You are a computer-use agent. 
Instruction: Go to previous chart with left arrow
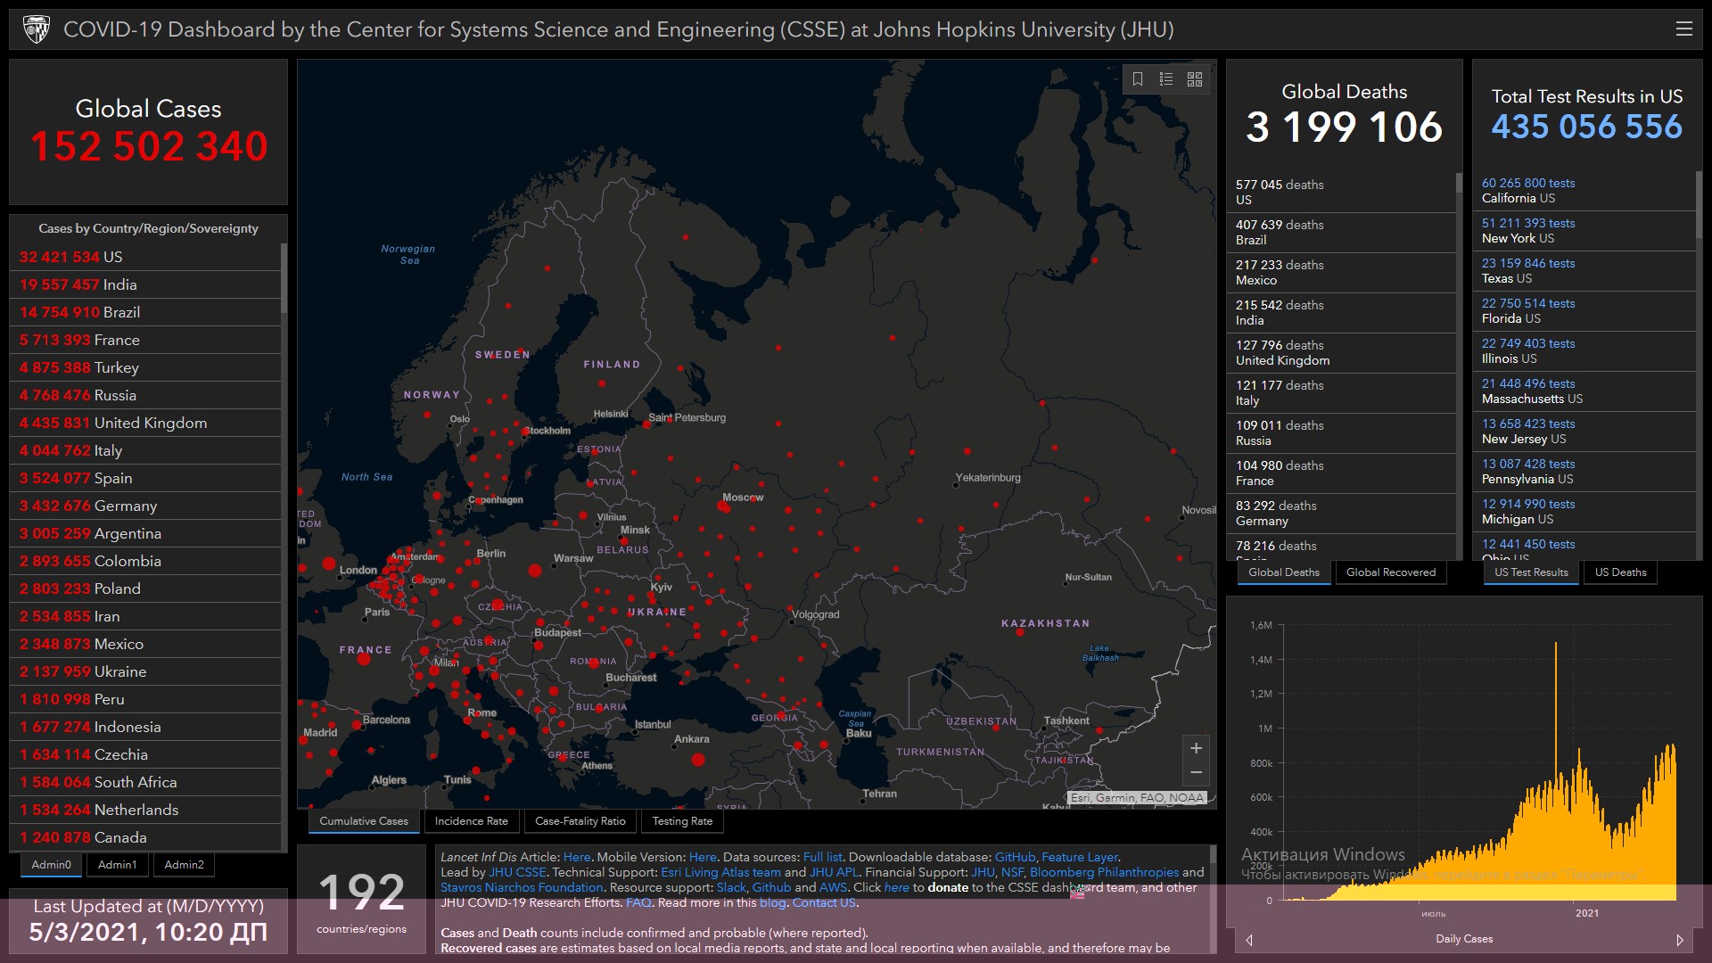tap(1249, 940)
